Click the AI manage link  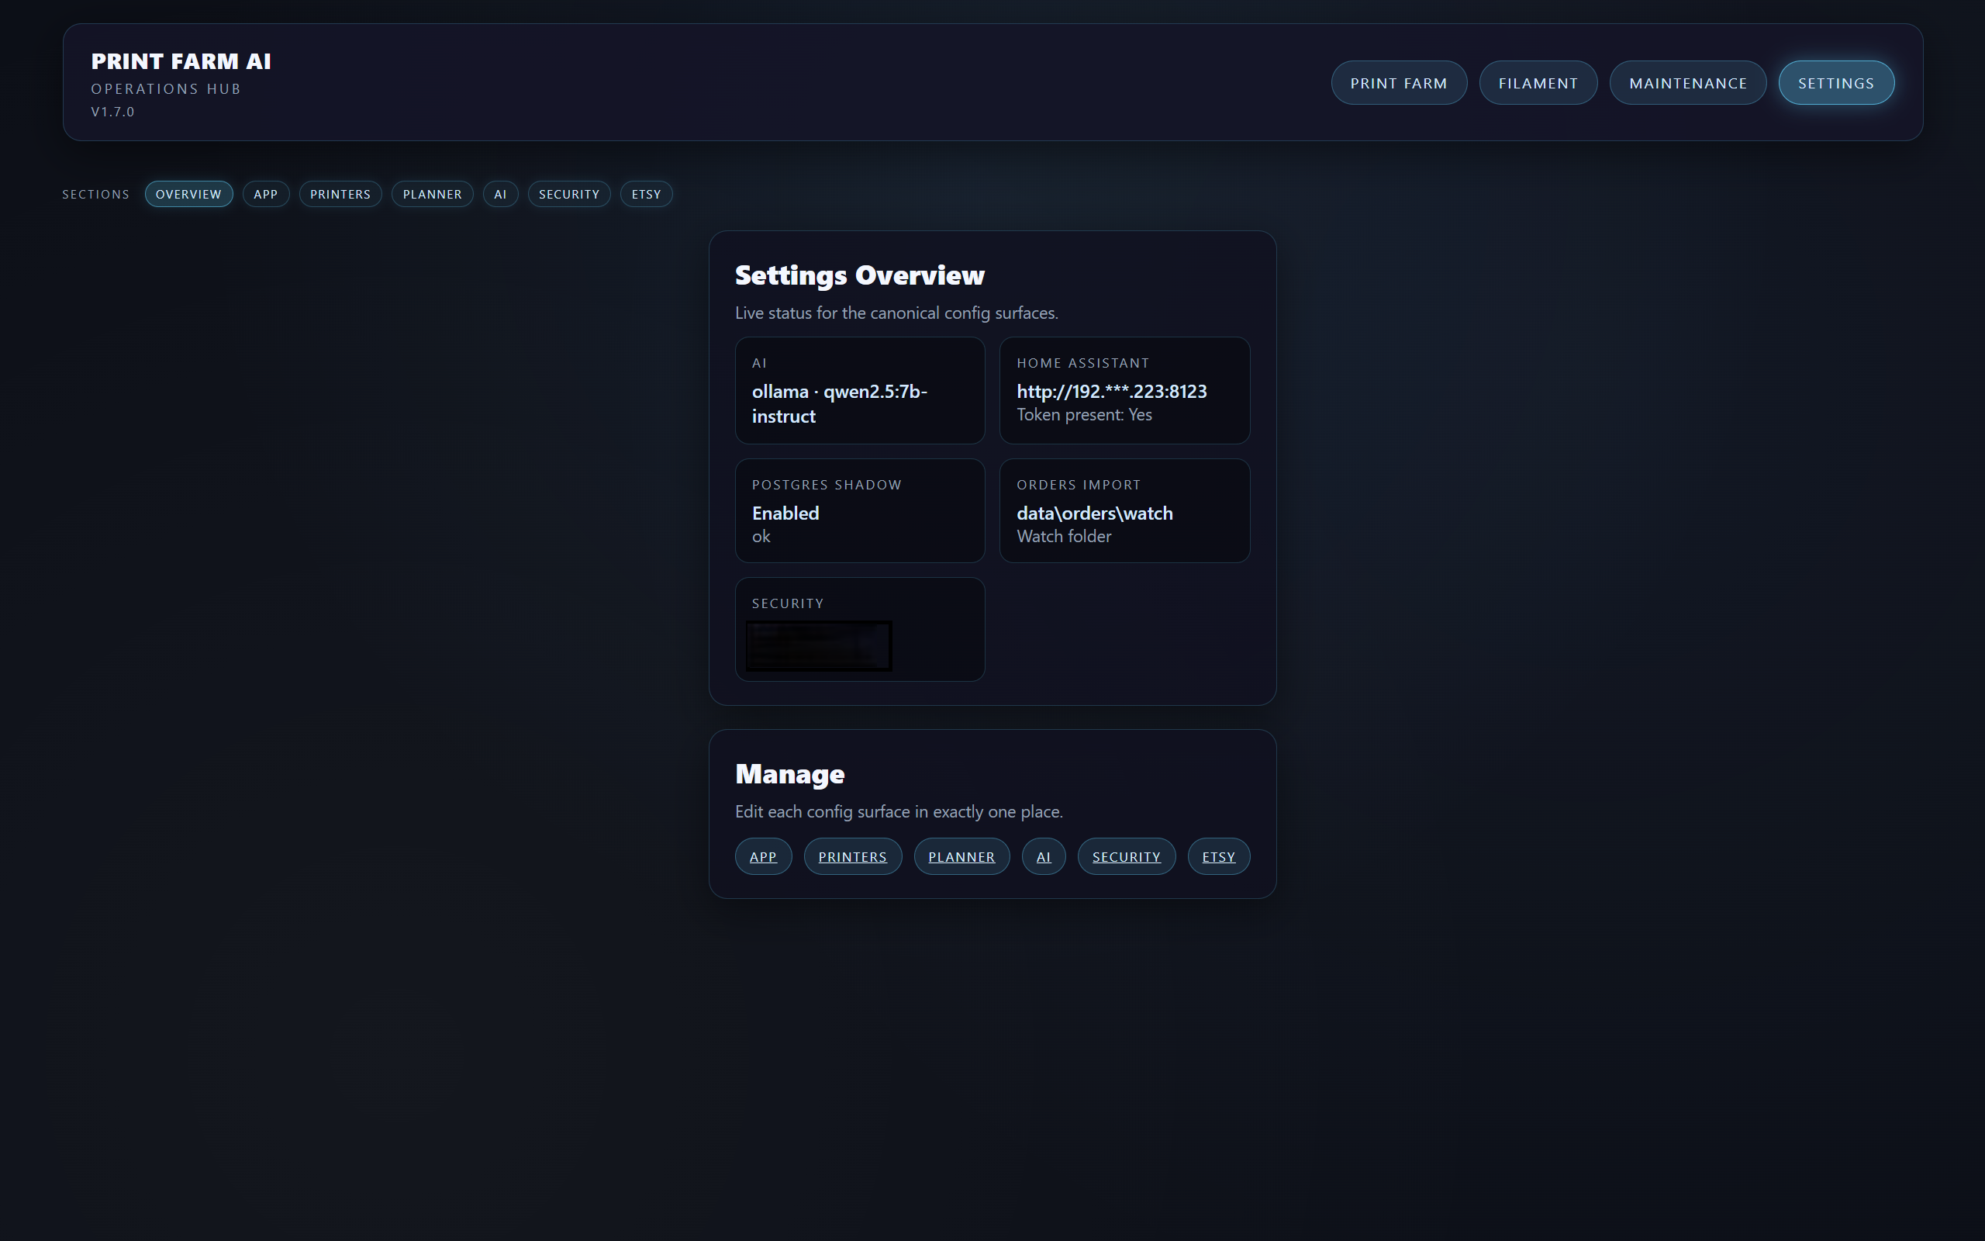(x=1044, y=856)
